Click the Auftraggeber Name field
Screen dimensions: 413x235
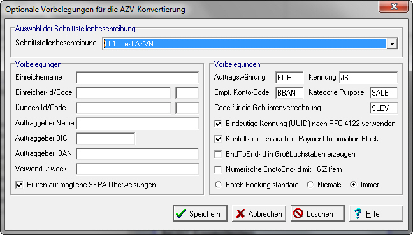[138, 124]
